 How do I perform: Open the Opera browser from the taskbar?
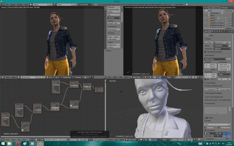17,143
